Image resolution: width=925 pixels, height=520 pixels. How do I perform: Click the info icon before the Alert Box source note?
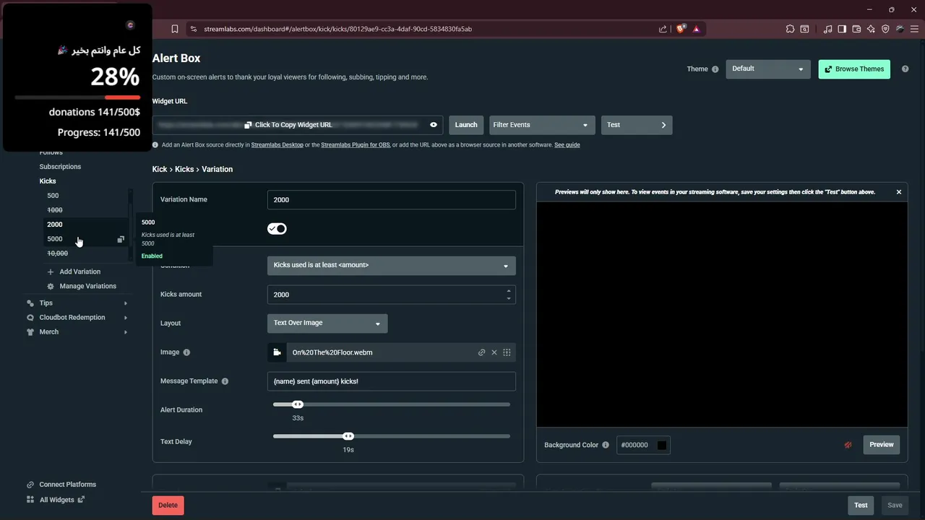coord(155,145)
